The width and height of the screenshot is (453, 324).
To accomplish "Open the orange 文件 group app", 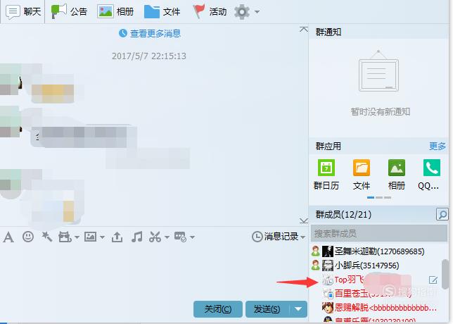I will click(361, 175).
